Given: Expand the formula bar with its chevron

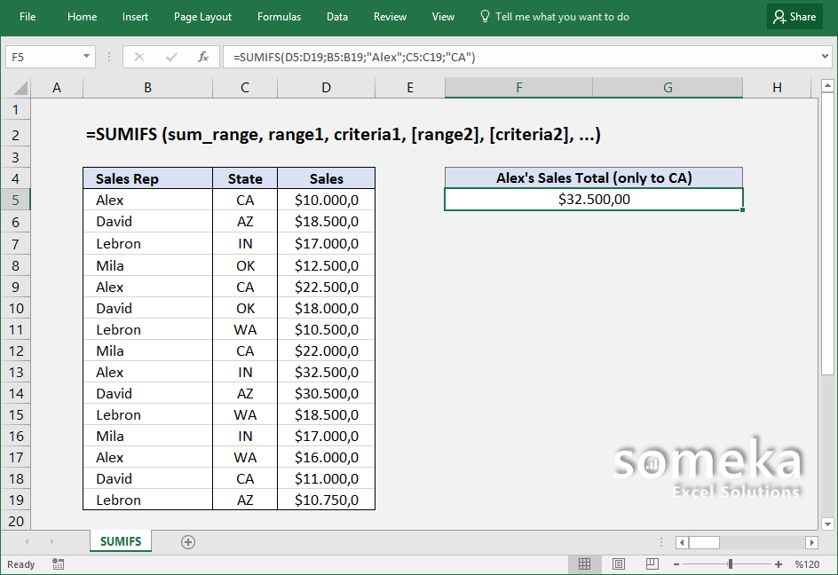Looking at the screenshot, I should tap(826, 55).
